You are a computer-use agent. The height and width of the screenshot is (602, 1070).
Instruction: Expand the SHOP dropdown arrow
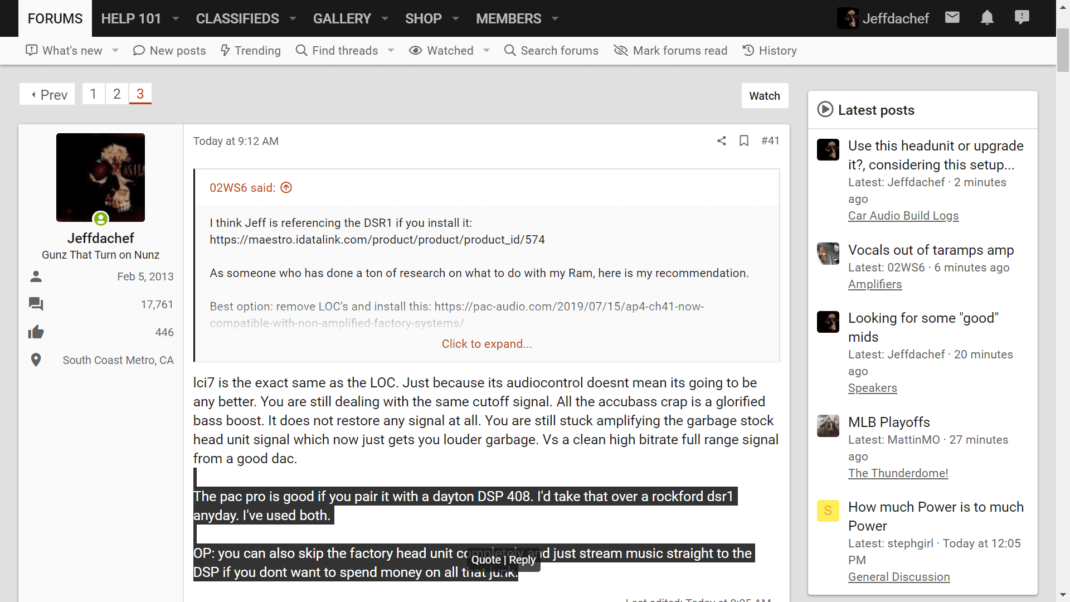click(x=455, y=18)
